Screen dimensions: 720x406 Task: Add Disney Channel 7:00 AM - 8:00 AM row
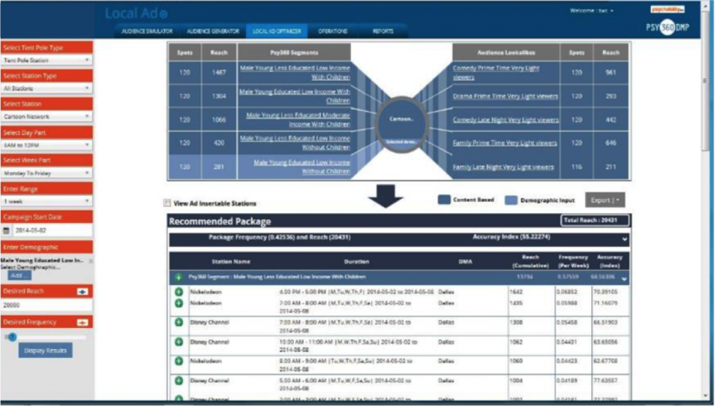click(179, 322)
